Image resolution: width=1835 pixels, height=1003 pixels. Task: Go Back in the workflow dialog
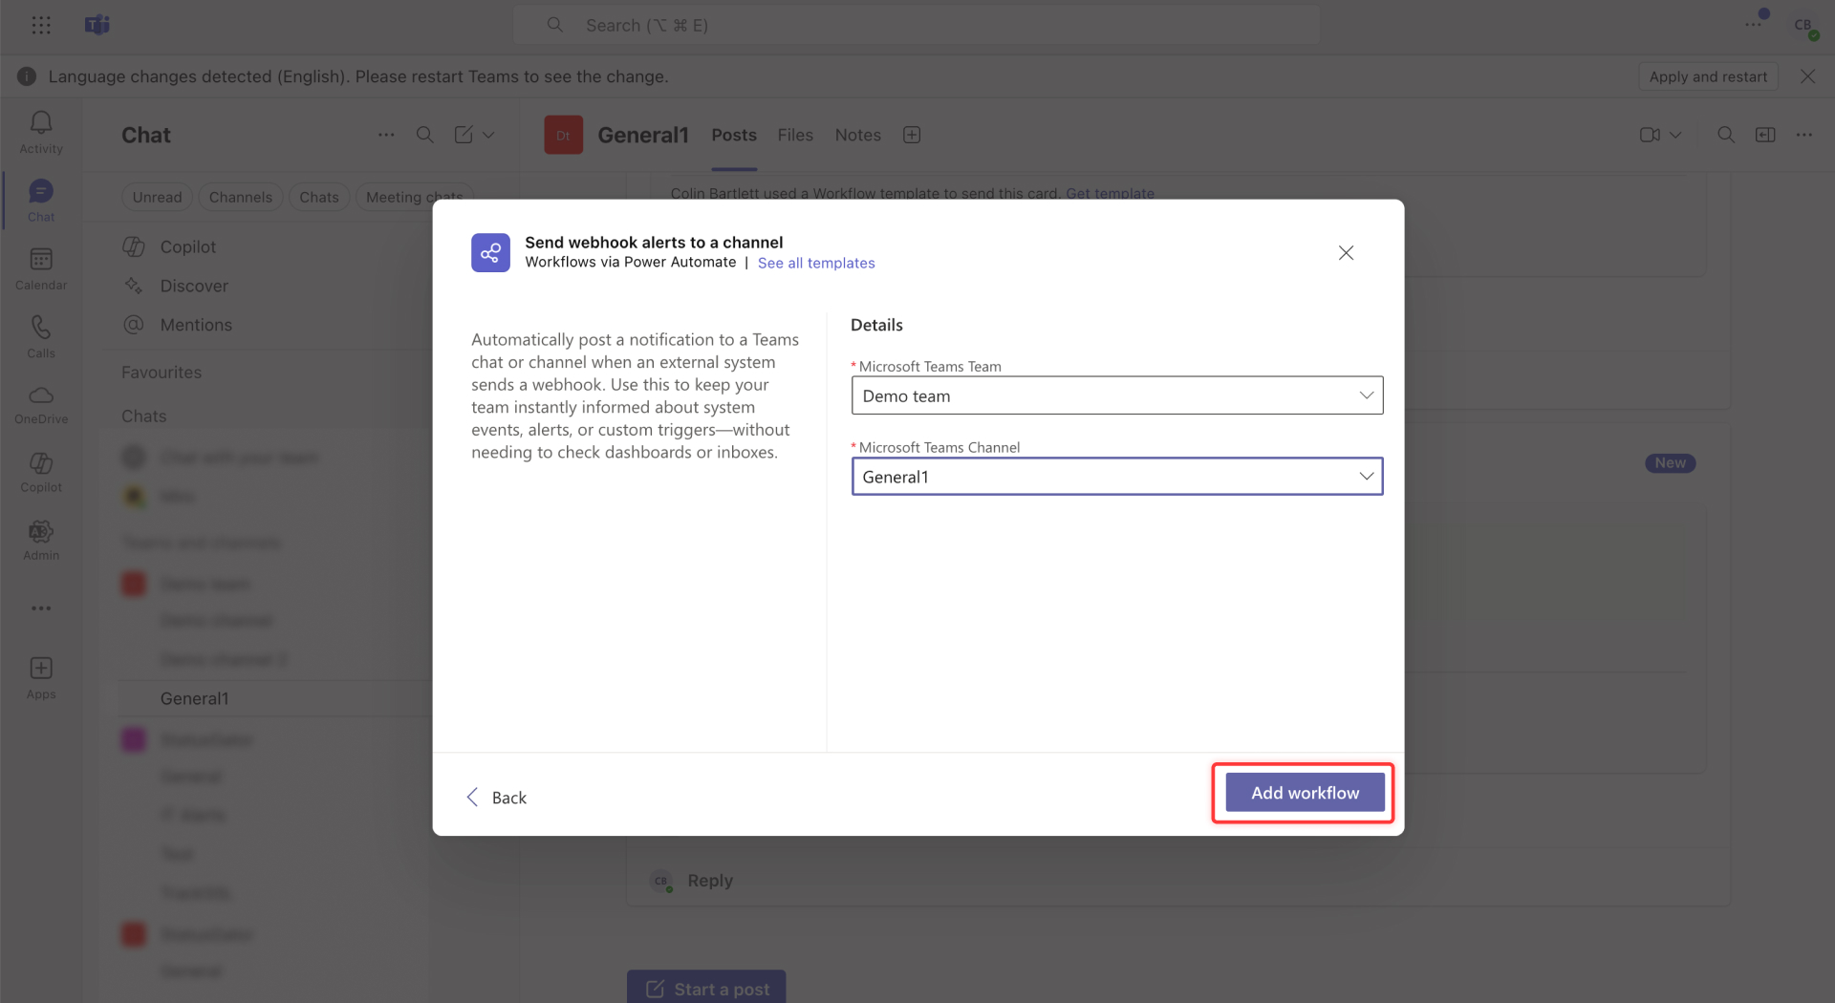point(496,798)
